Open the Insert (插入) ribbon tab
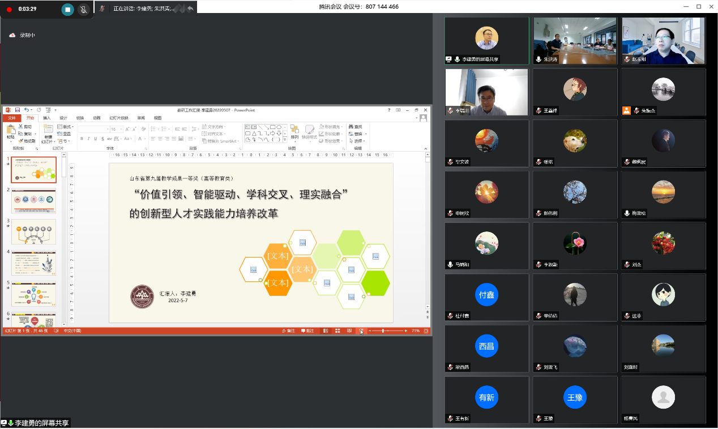 (x=47, y=118)
